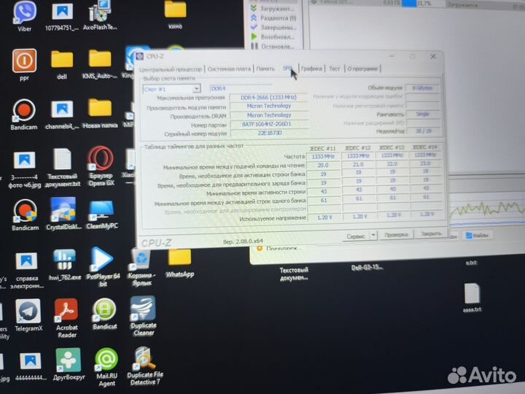Screen dimensions: 525x394
Task: Launch Bandicam shortcut above channels4 row
Action: (x=24, y=115)
